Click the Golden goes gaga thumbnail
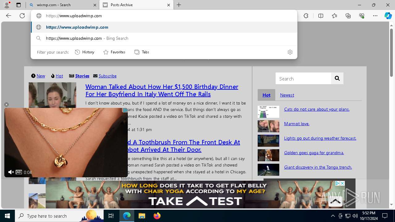Viewport: 395px width, 222px height. click(268, 155)
